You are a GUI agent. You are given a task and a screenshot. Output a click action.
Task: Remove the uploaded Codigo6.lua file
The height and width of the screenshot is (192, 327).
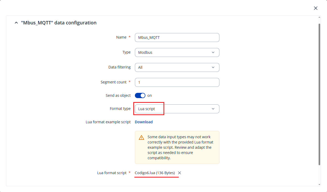[x=180, y=173]
